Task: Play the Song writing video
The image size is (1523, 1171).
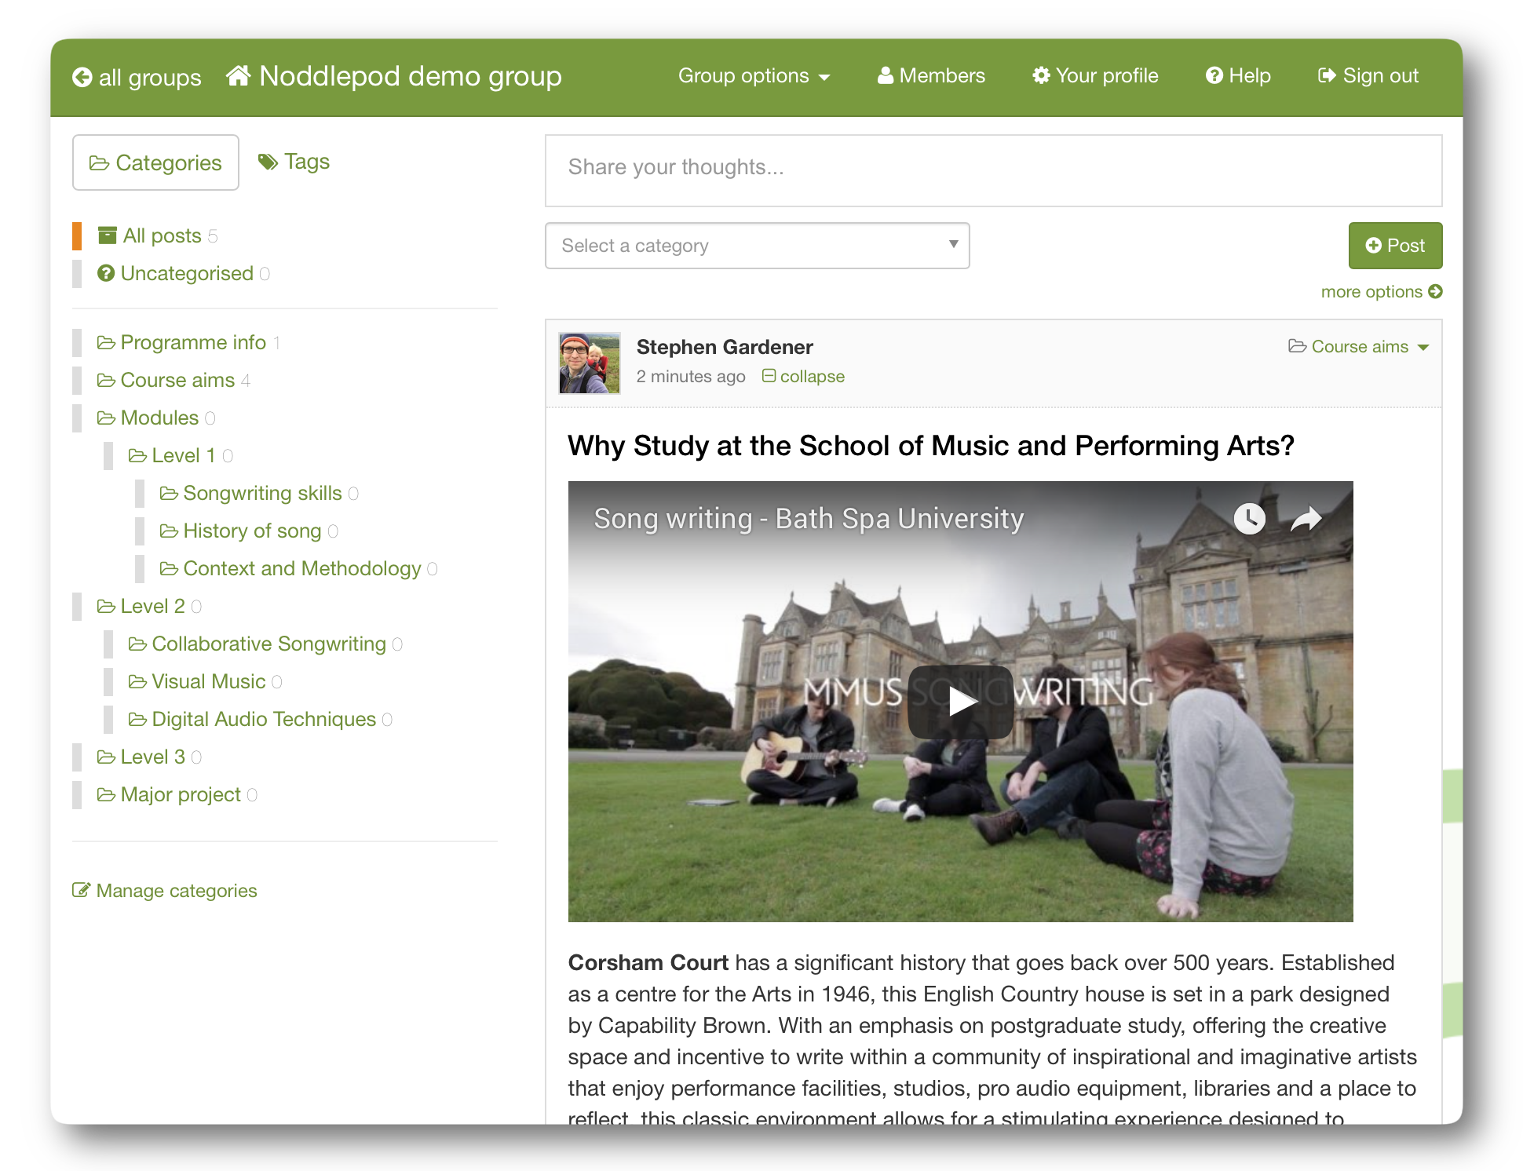Action: [x=961, y=702]
